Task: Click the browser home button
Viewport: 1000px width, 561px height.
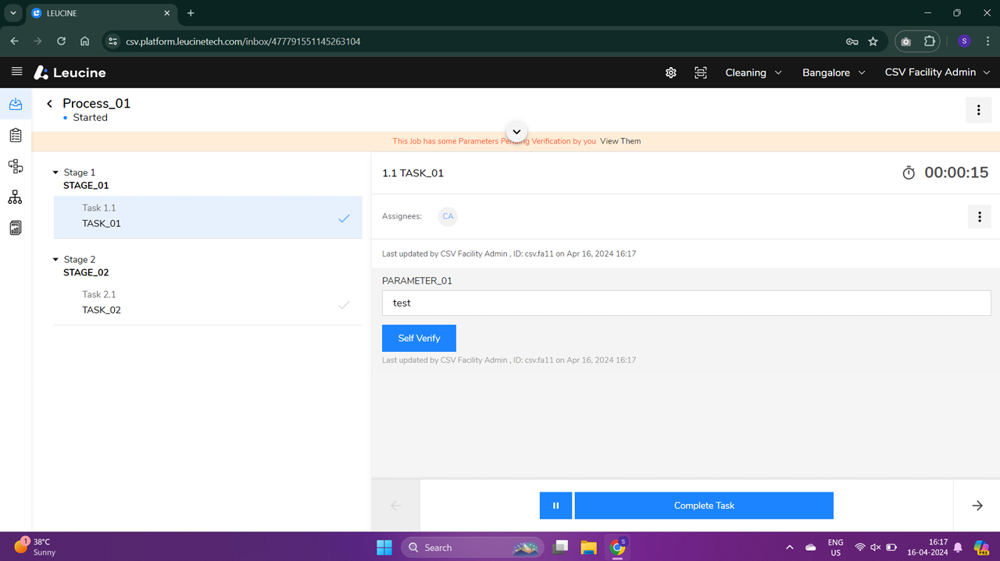Action: pyautogui.click(x=84, y=41)
